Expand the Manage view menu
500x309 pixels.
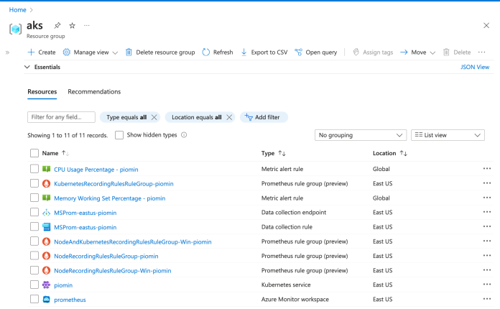(115, 52)
